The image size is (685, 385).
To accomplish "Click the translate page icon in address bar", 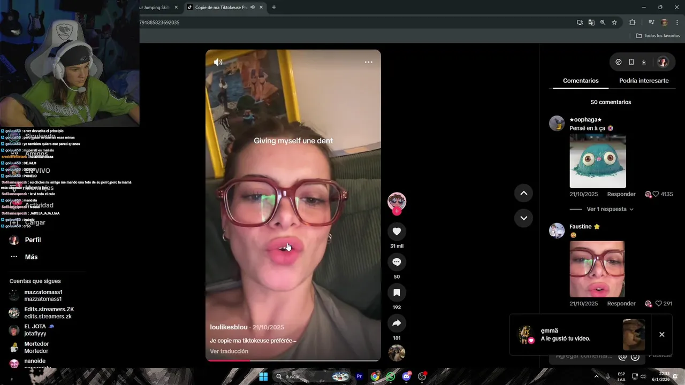I will pos(591,22).
